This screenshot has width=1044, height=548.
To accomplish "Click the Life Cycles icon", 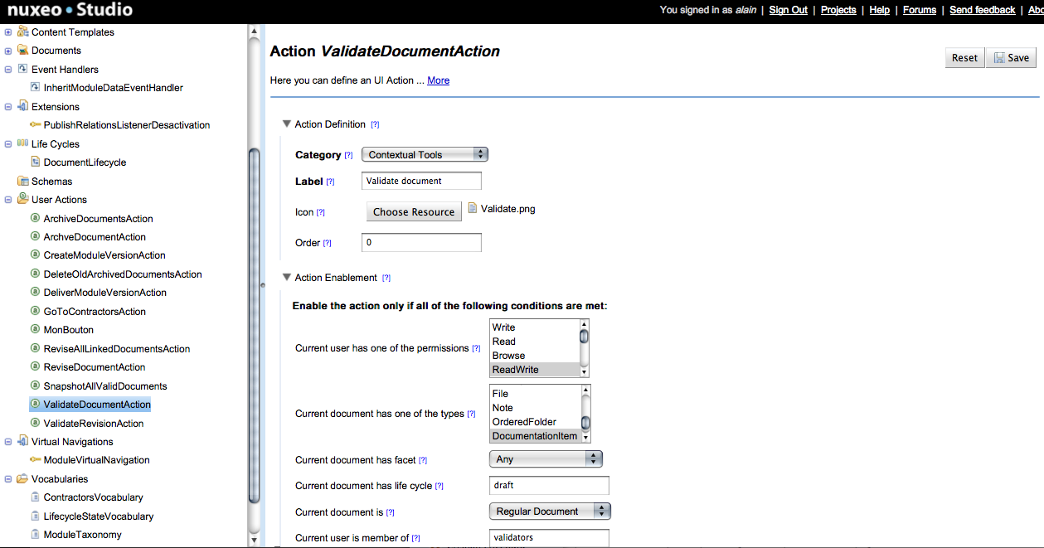I will 23,143.
